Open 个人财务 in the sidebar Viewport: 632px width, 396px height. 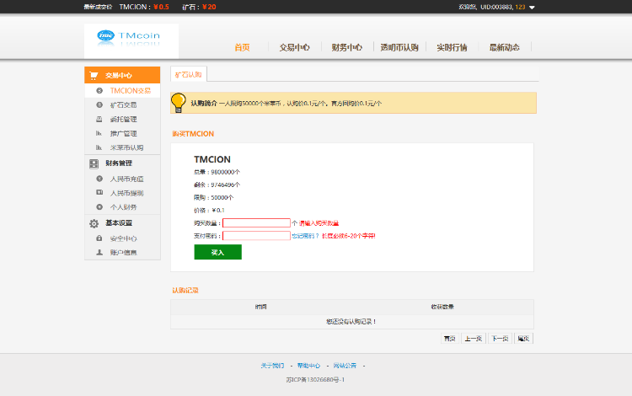(123, 207)
